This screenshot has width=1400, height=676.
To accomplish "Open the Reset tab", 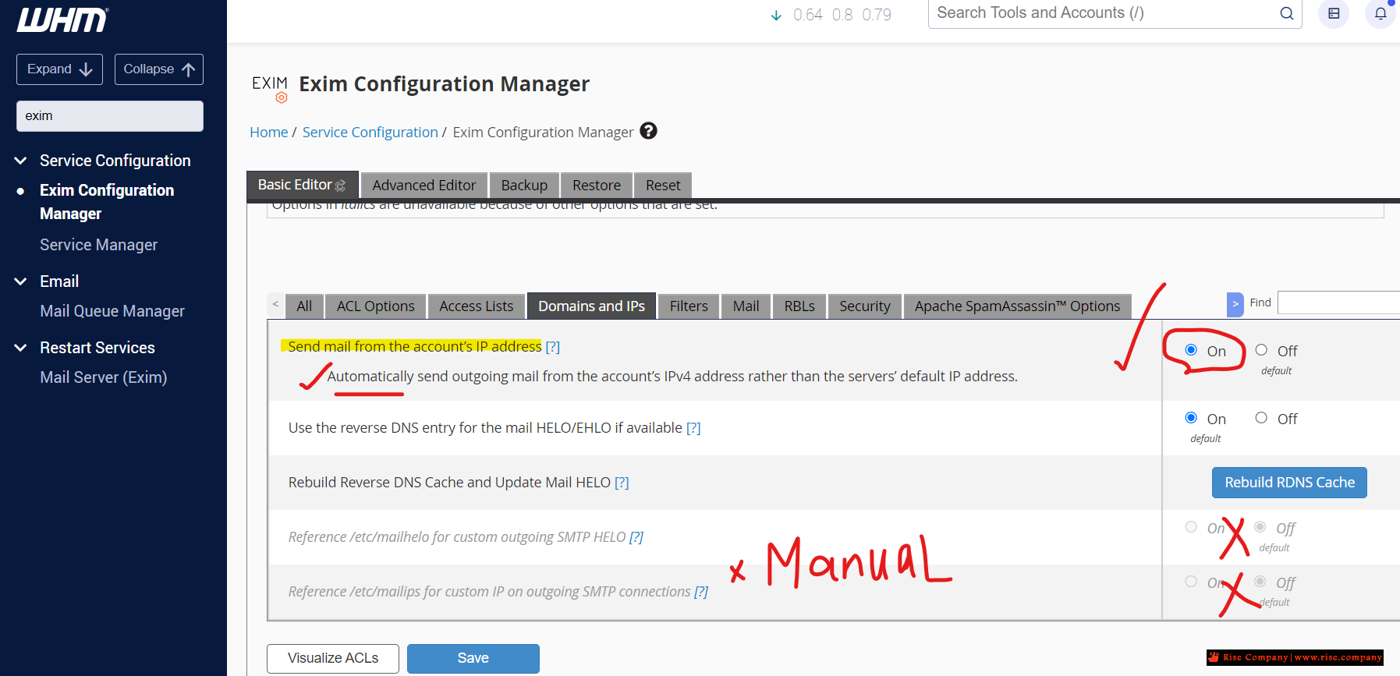I will click(663, 186).
